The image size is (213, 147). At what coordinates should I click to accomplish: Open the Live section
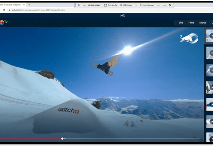coord(181,23)
